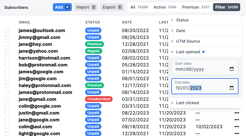Click the Add subscriber button

tap(62, 7)
